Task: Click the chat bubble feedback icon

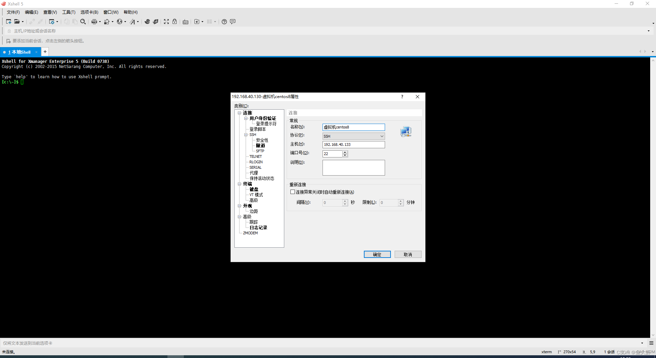Action: (233, 22)
